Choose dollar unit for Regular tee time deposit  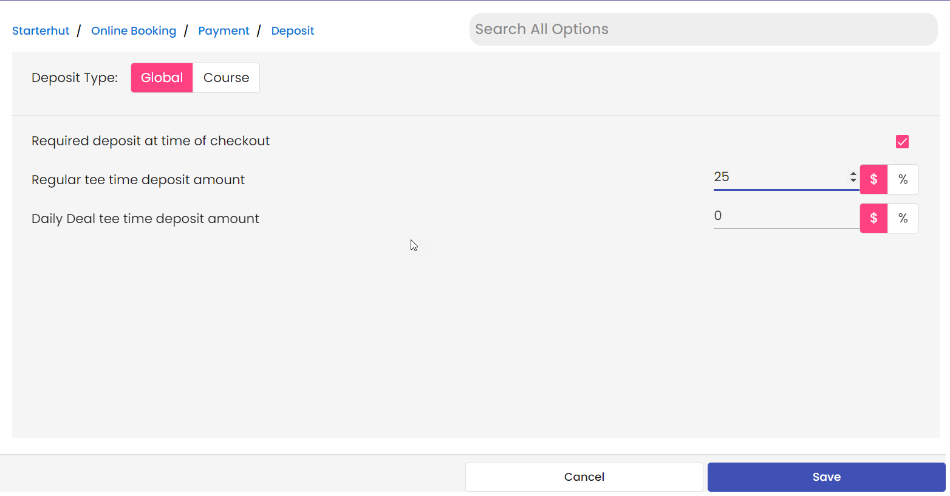(874, 179)
